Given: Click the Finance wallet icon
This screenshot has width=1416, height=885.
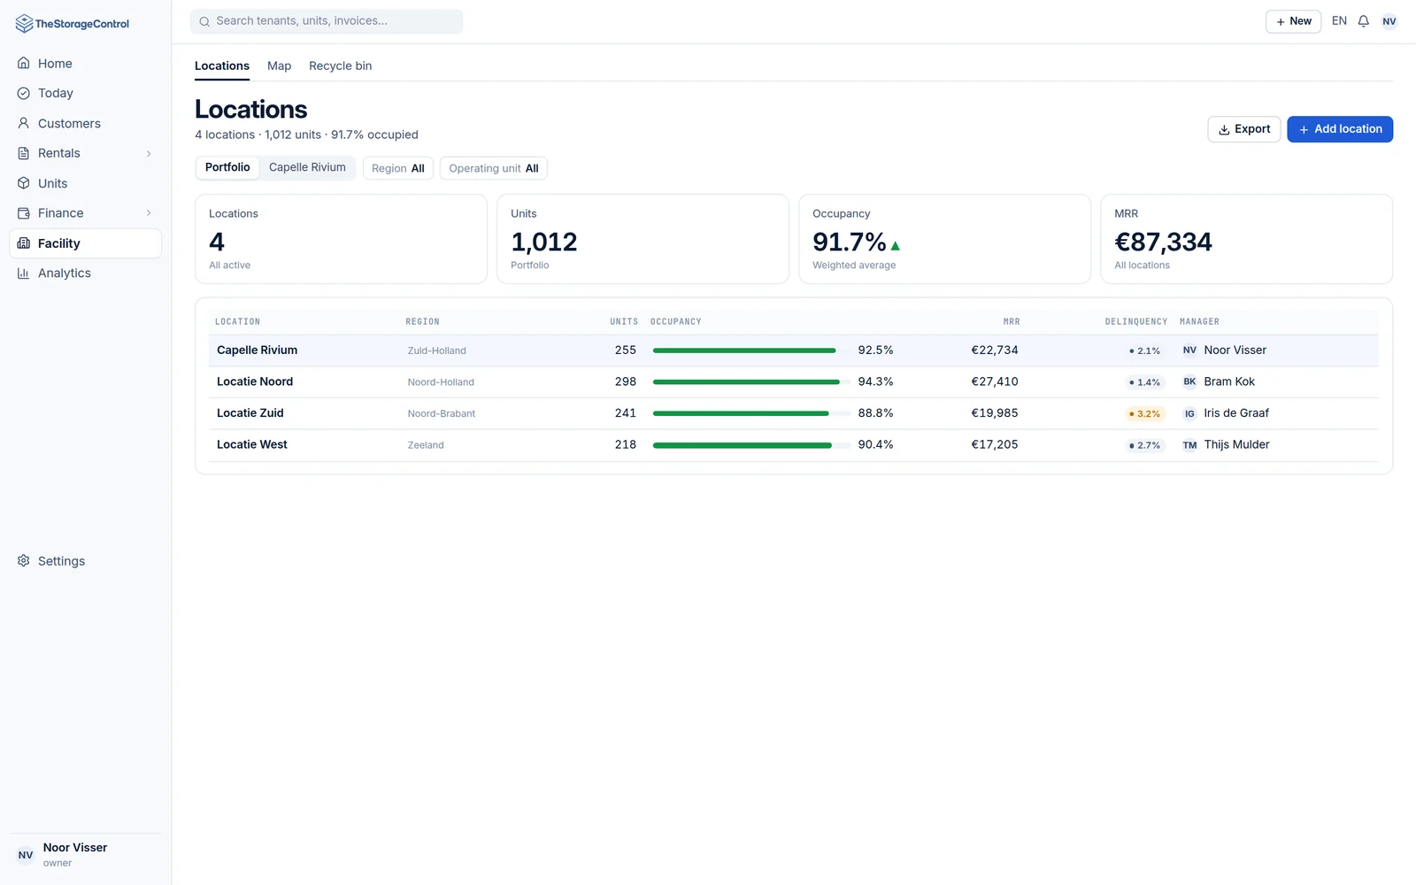Looking at the screenshot, I should [24, 213].
